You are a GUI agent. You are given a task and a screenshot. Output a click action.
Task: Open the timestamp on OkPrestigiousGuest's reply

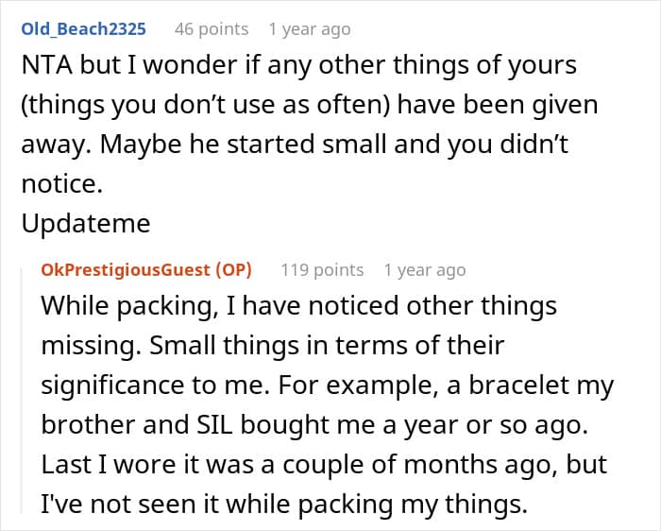pyautogui.click(x=424, y=270)
